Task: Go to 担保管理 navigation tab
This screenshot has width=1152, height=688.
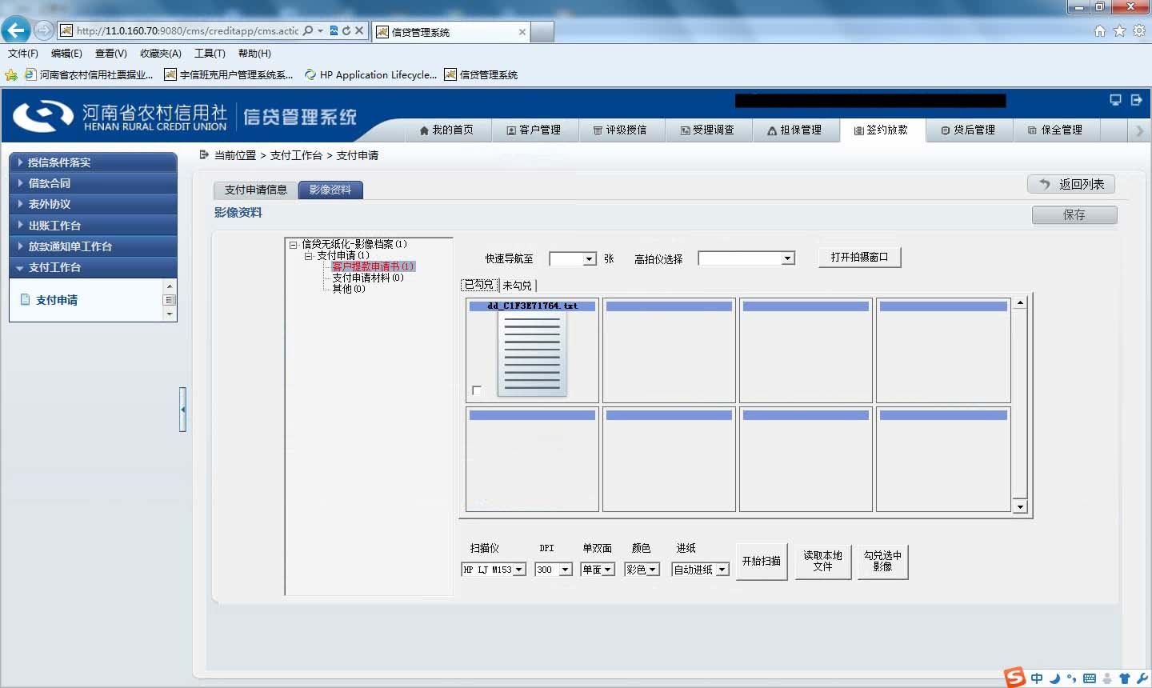Action: [794, 130]
